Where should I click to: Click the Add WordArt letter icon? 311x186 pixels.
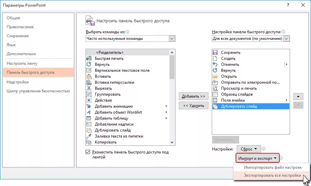[x=89, y=112]
